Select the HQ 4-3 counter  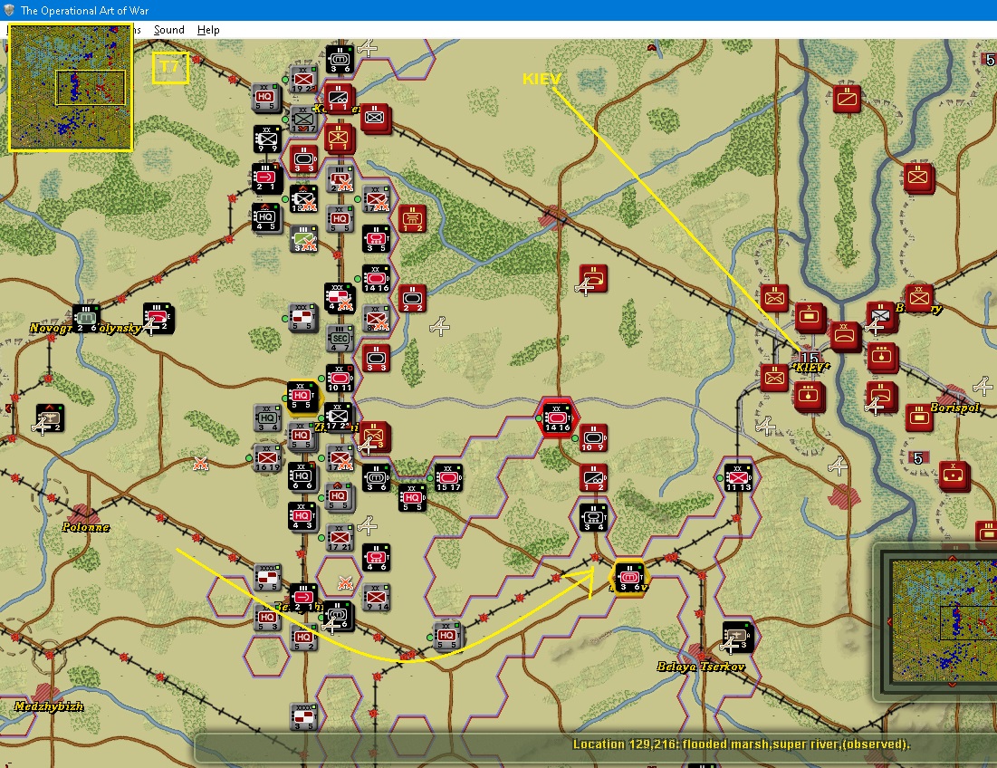[x=303, y=517]
